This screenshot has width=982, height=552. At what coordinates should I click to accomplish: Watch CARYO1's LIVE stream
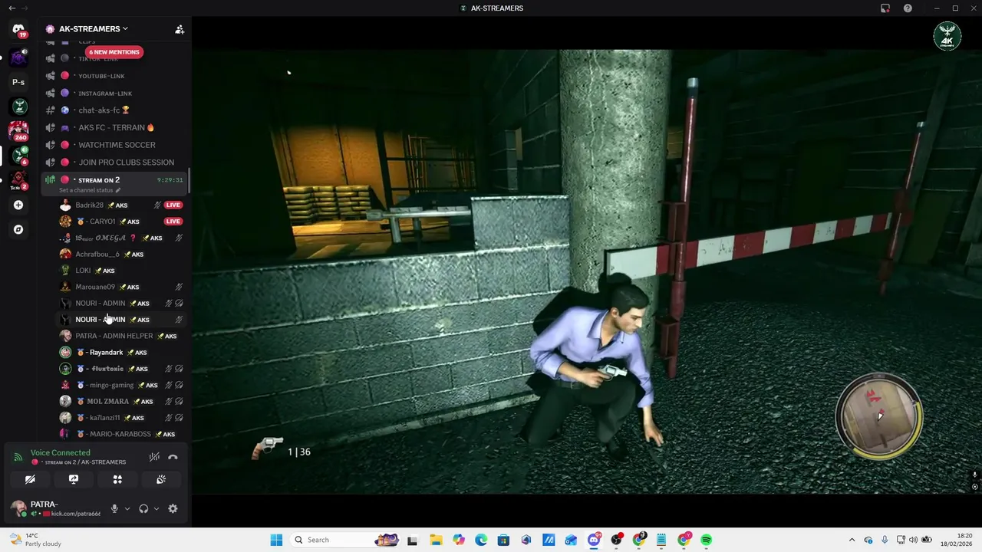tap(173, 222)
